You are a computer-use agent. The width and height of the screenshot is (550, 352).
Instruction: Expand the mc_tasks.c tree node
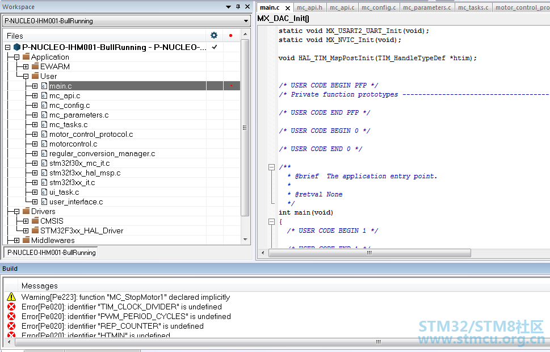click(x=35, y=124)
